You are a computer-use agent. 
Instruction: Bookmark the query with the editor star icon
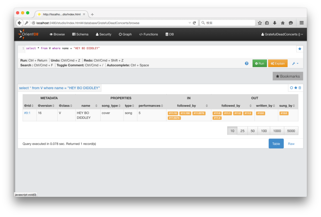pyautogui.click(x=300, y=49)
